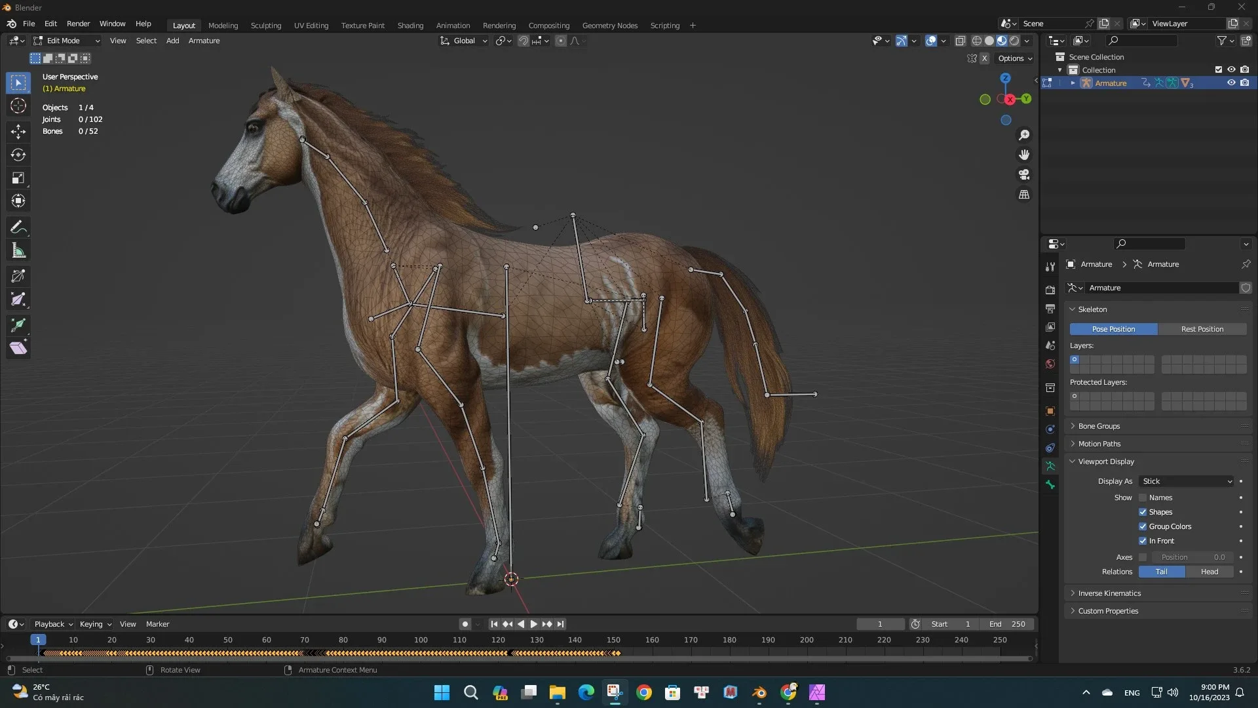The width and height of the screenshot is (1258, 708).
Task: Uncheck the In Front checkbox
Action: click(x=1143, y=541)
